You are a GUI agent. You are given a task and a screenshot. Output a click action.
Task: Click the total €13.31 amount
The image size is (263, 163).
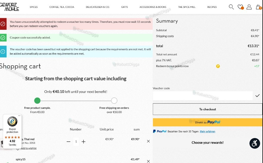coord(254,46)
